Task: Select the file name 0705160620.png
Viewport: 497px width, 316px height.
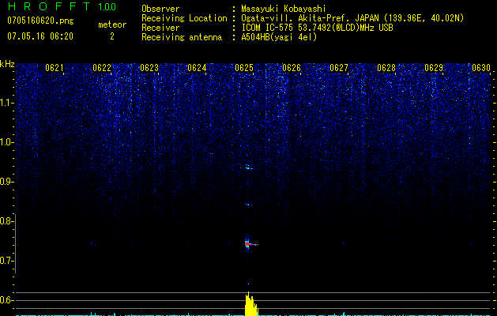Action: [40, 21]
